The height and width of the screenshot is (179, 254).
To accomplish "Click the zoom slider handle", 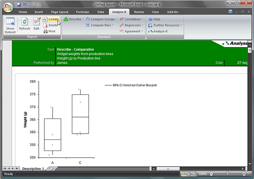I will 227,174.
